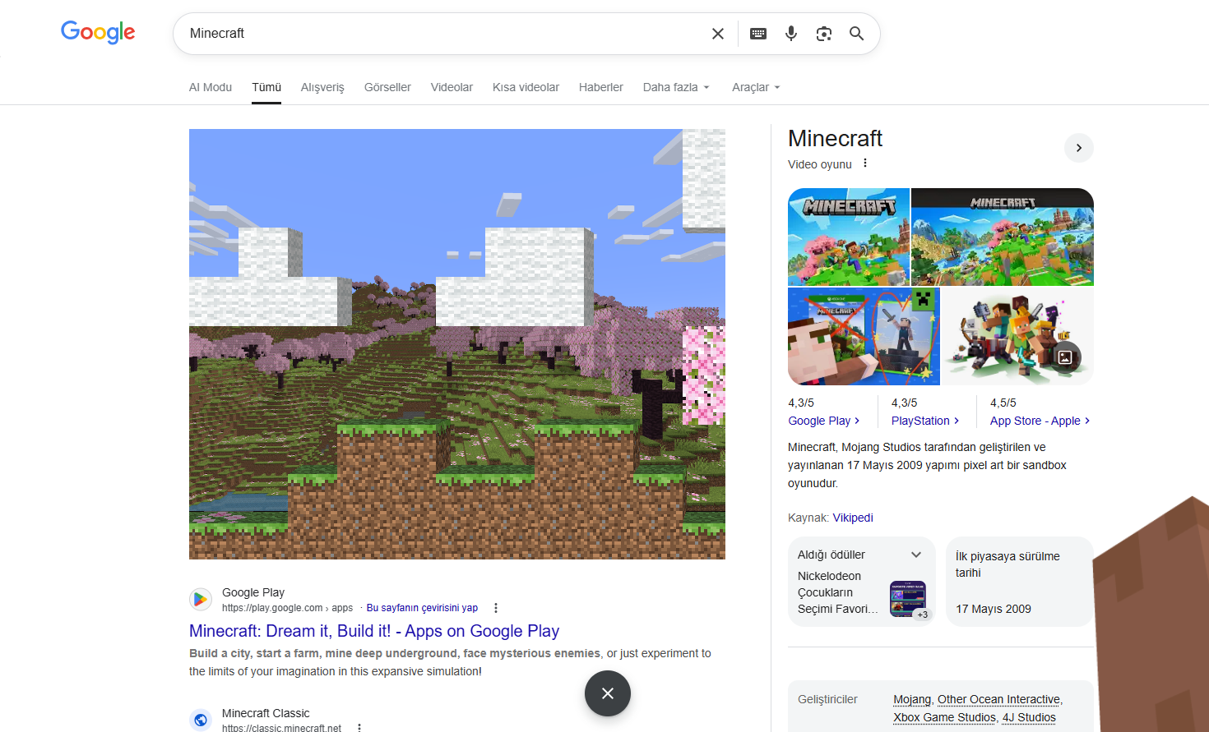Open the knowledge panel next arrow

point(1079,148)
